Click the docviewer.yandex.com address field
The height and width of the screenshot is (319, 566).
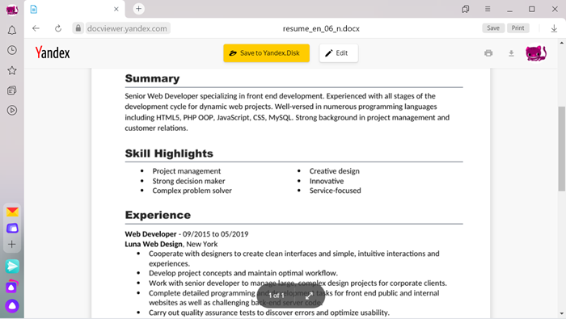click(x=127, y=28)
